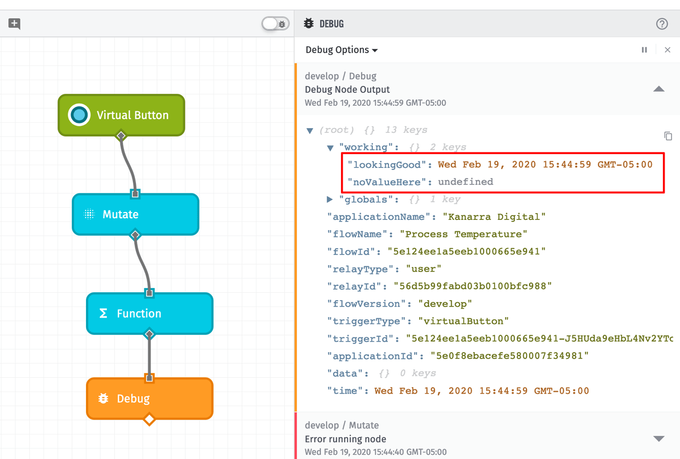Click the add node plus icon top-left
This screenshot has height=459, width=680.
[x=13, y=24]
